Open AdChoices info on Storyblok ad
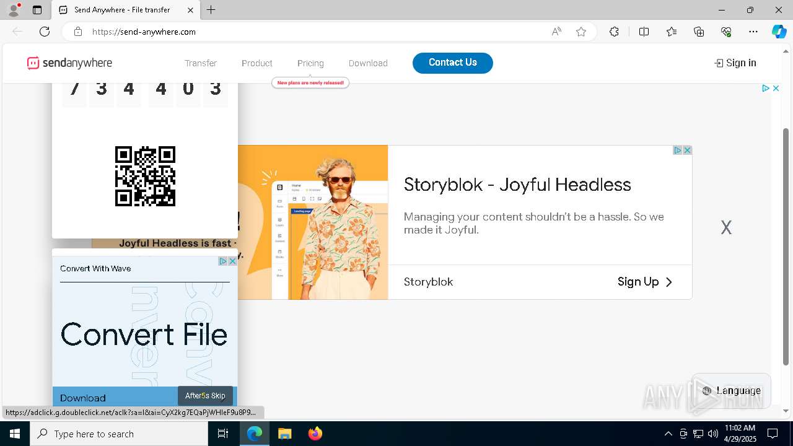The image size is (793, 446). click(x=678, y=150)
